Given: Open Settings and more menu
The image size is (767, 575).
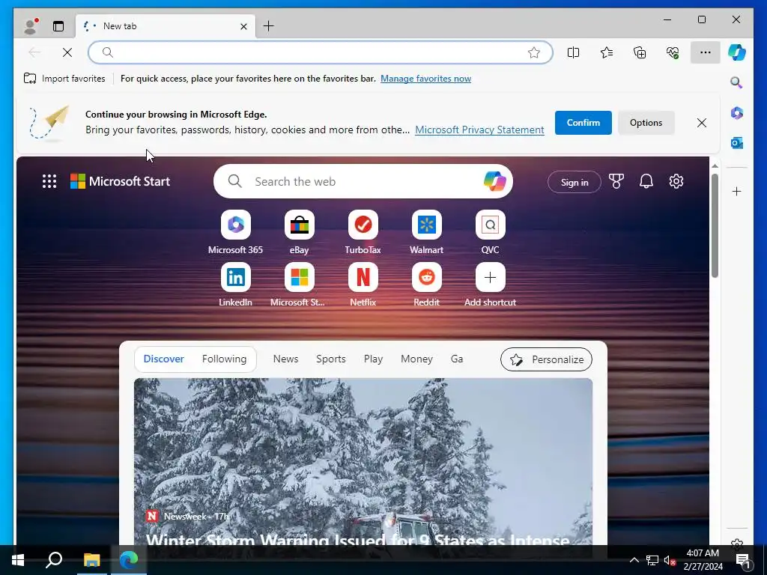Looking at the screenshot, I should pos(706,52).
